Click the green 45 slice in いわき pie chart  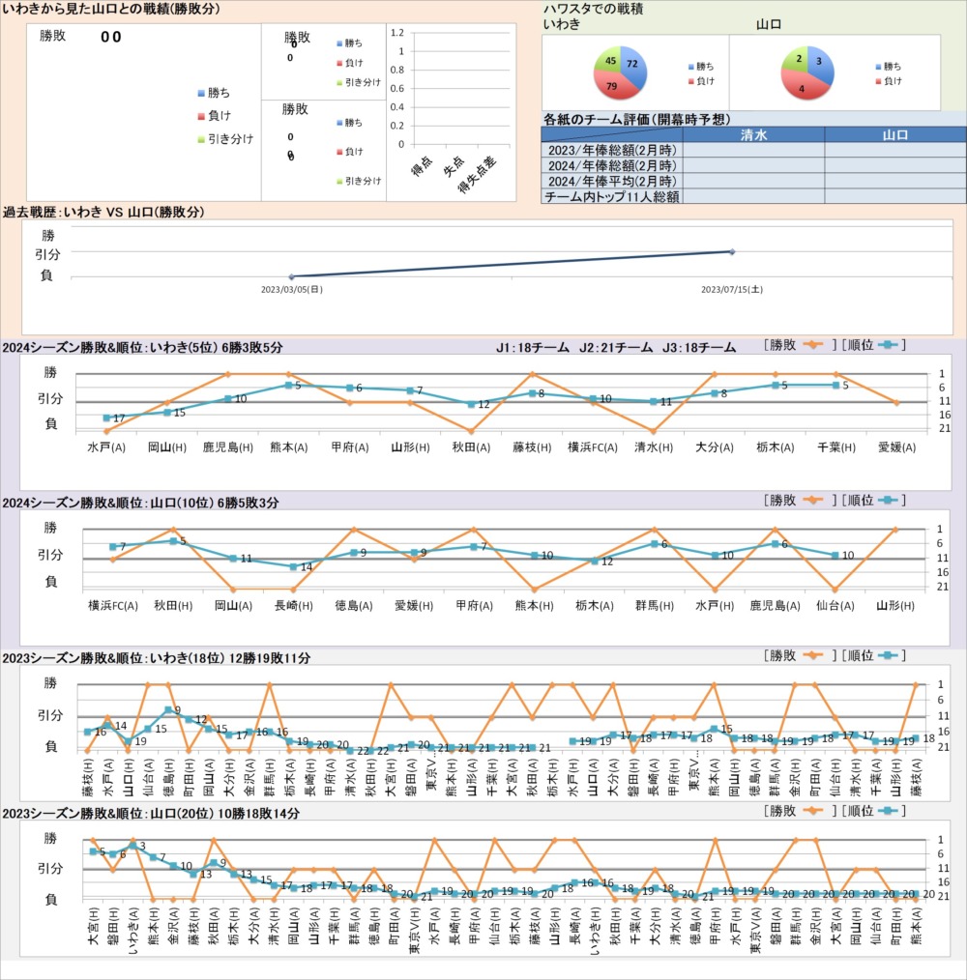click(x=607, y=60)
